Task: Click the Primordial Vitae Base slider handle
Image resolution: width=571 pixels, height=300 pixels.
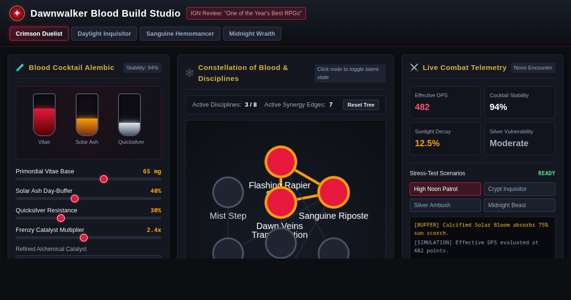Action: 104,179
